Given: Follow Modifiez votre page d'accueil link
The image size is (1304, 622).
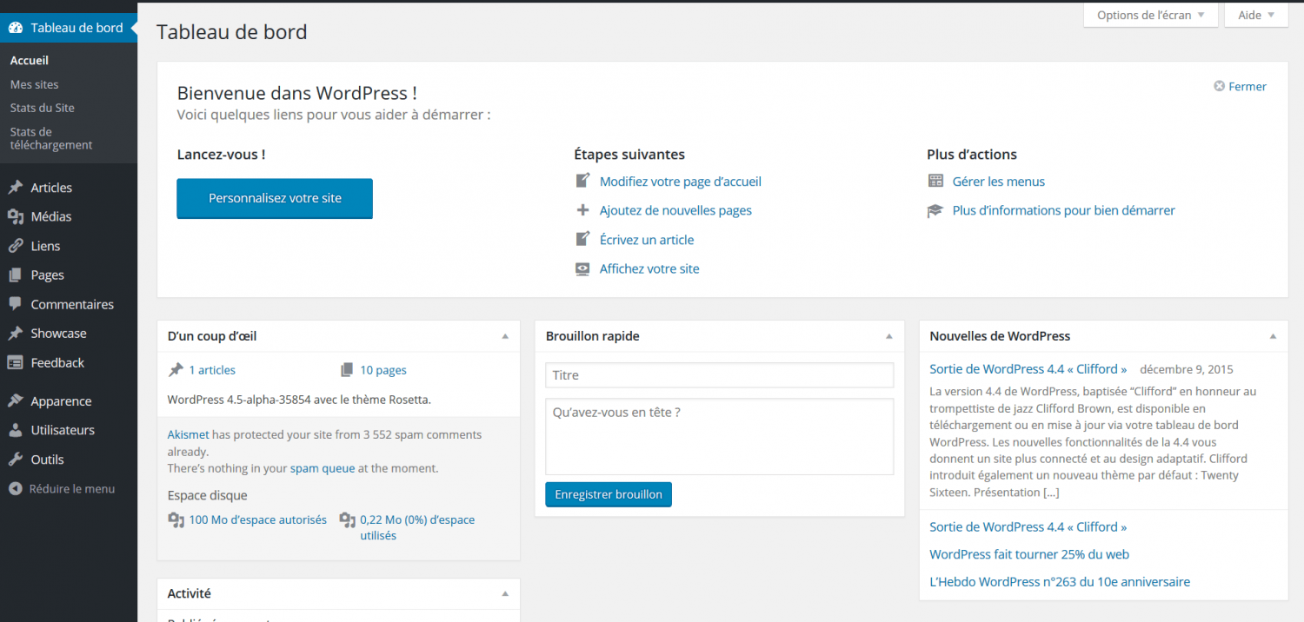Looking at the screenshot, I should coord(681,182).
